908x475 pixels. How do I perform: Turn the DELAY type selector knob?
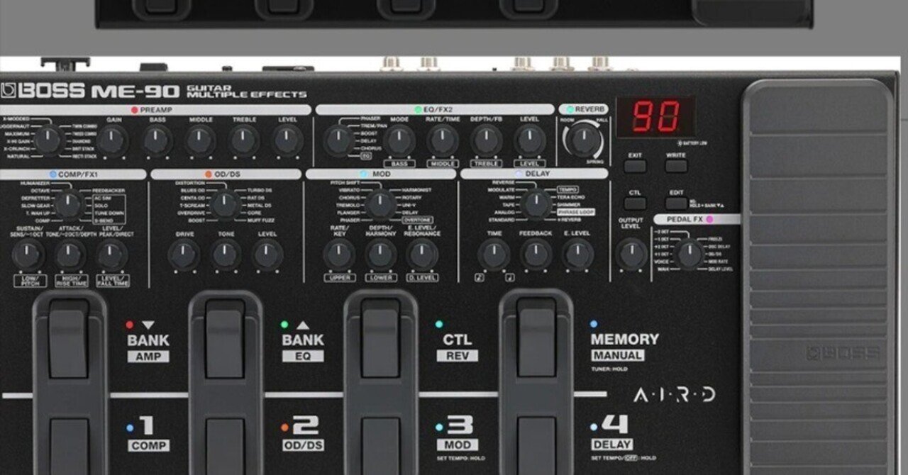tap(536, 205)
